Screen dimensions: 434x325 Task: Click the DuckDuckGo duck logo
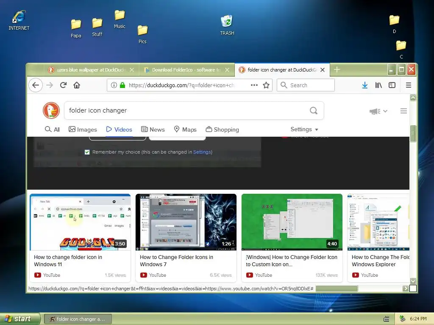tap(51, 110)
